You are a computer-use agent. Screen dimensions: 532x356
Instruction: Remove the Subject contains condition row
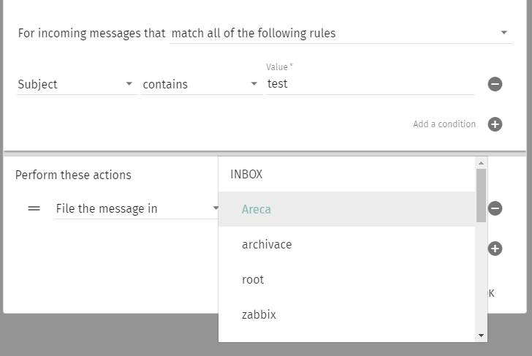point(495,84)
